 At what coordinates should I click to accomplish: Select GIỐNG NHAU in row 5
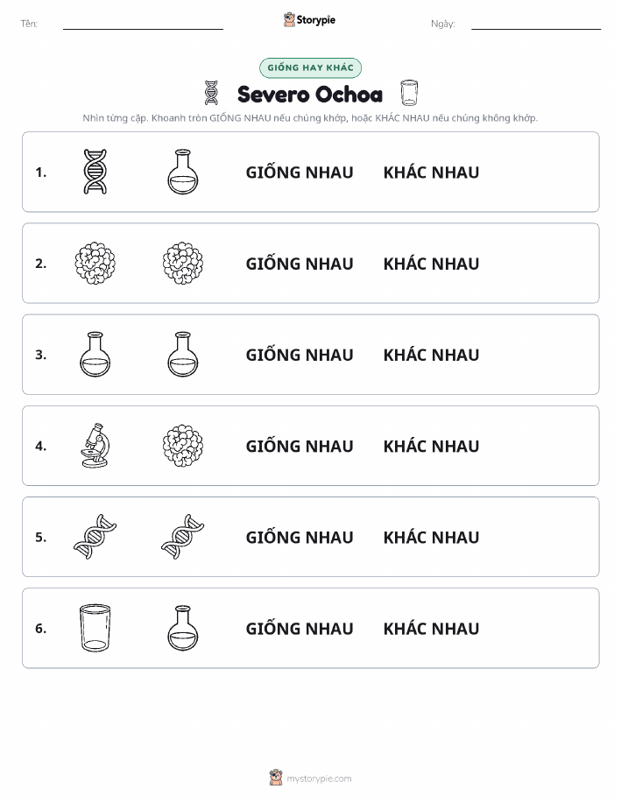(x=300, y=537)
